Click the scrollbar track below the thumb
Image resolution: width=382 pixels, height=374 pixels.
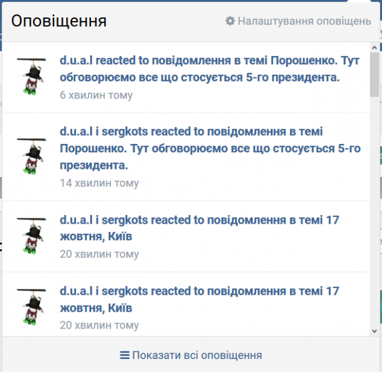pyautogui.click(x=375, y=212)
